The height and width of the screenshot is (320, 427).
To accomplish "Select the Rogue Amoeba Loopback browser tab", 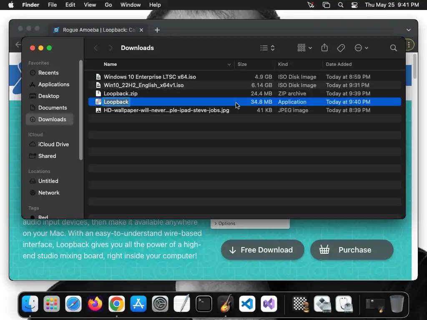I will pos(98,30).
